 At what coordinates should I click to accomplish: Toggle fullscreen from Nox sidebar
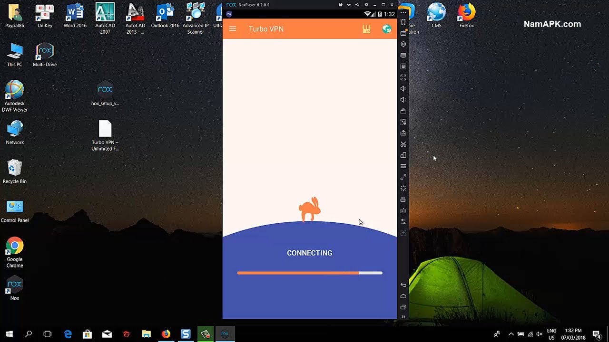click(x=403, y=77)
